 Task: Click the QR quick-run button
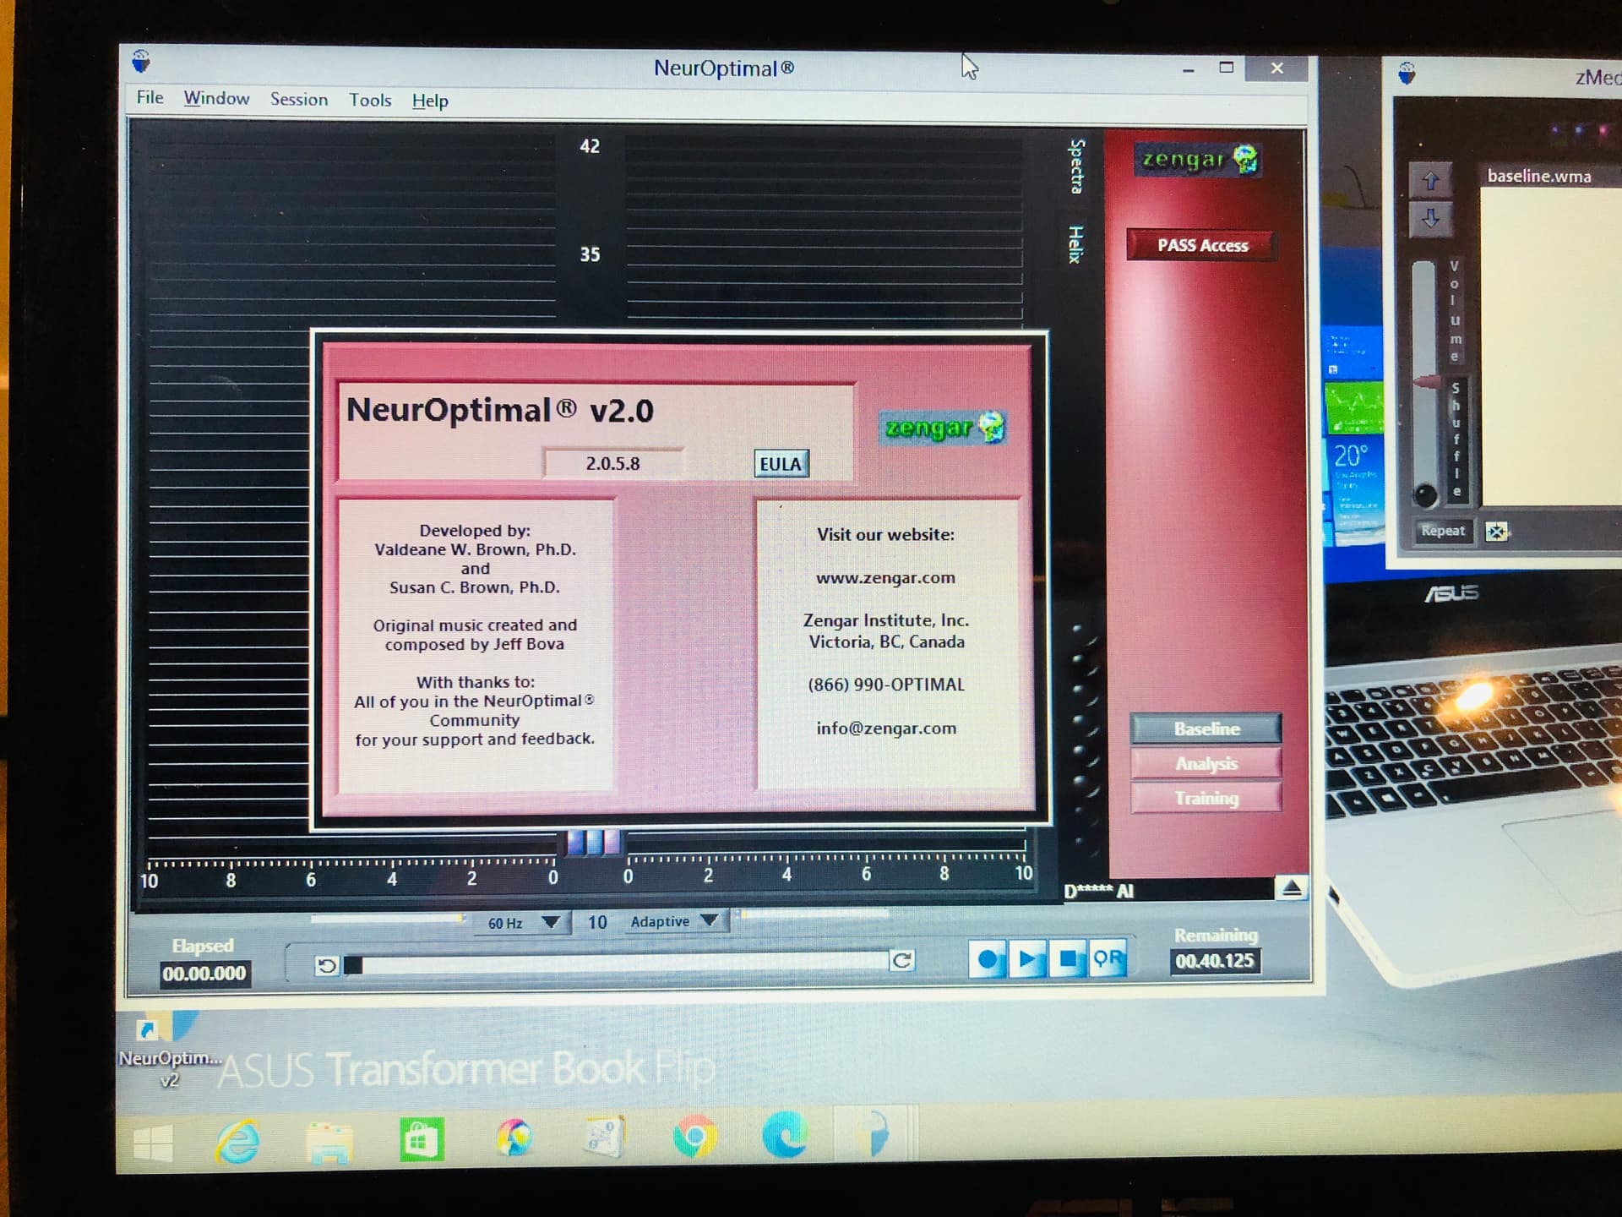[x=1108, y=959]
